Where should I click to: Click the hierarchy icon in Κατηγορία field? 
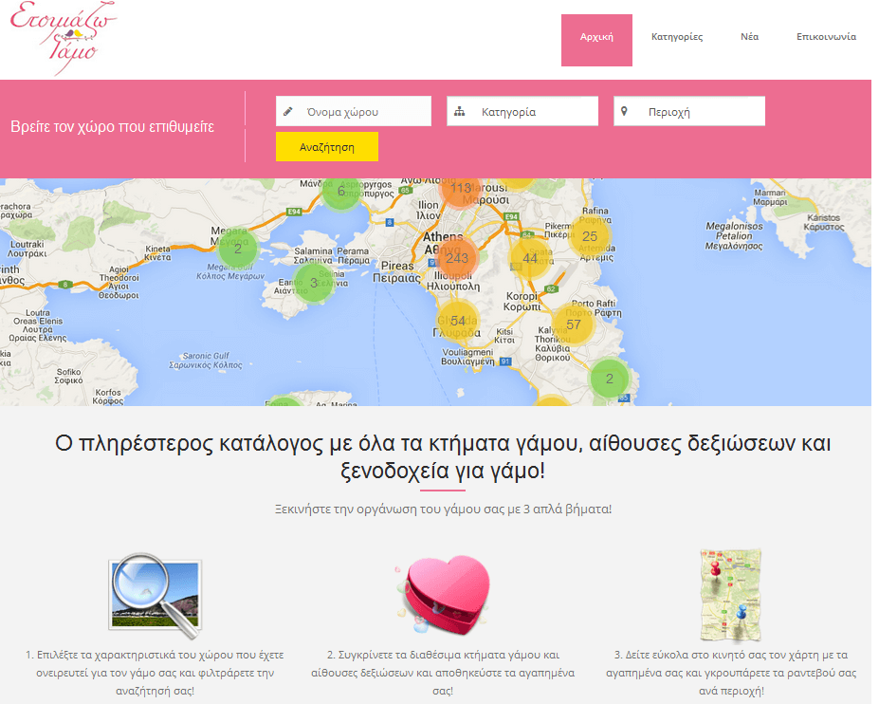[x=460, y=111]
